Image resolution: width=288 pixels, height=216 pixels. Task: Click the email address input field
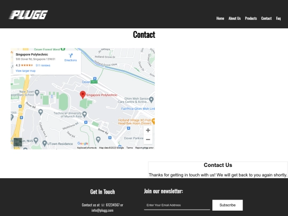pyautogui.click(x=177, y=205)
